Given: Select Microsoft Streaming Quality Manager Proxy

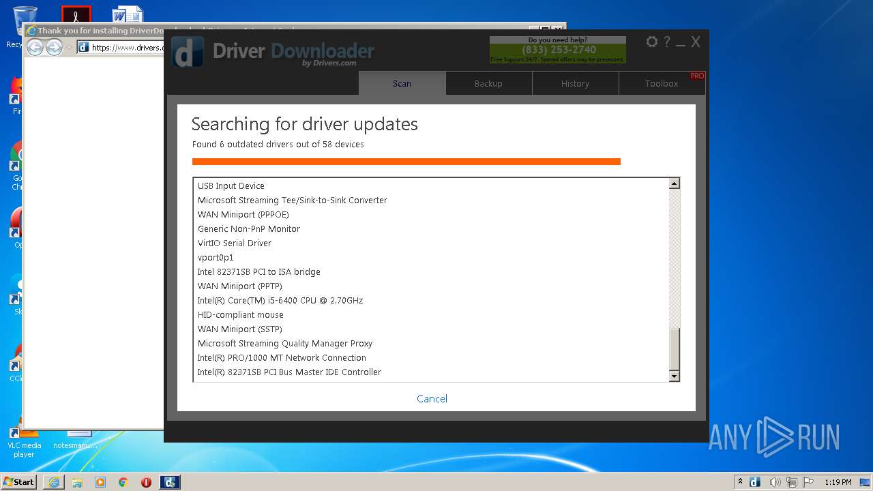Looking at the screenshot, I should [431, 343].
